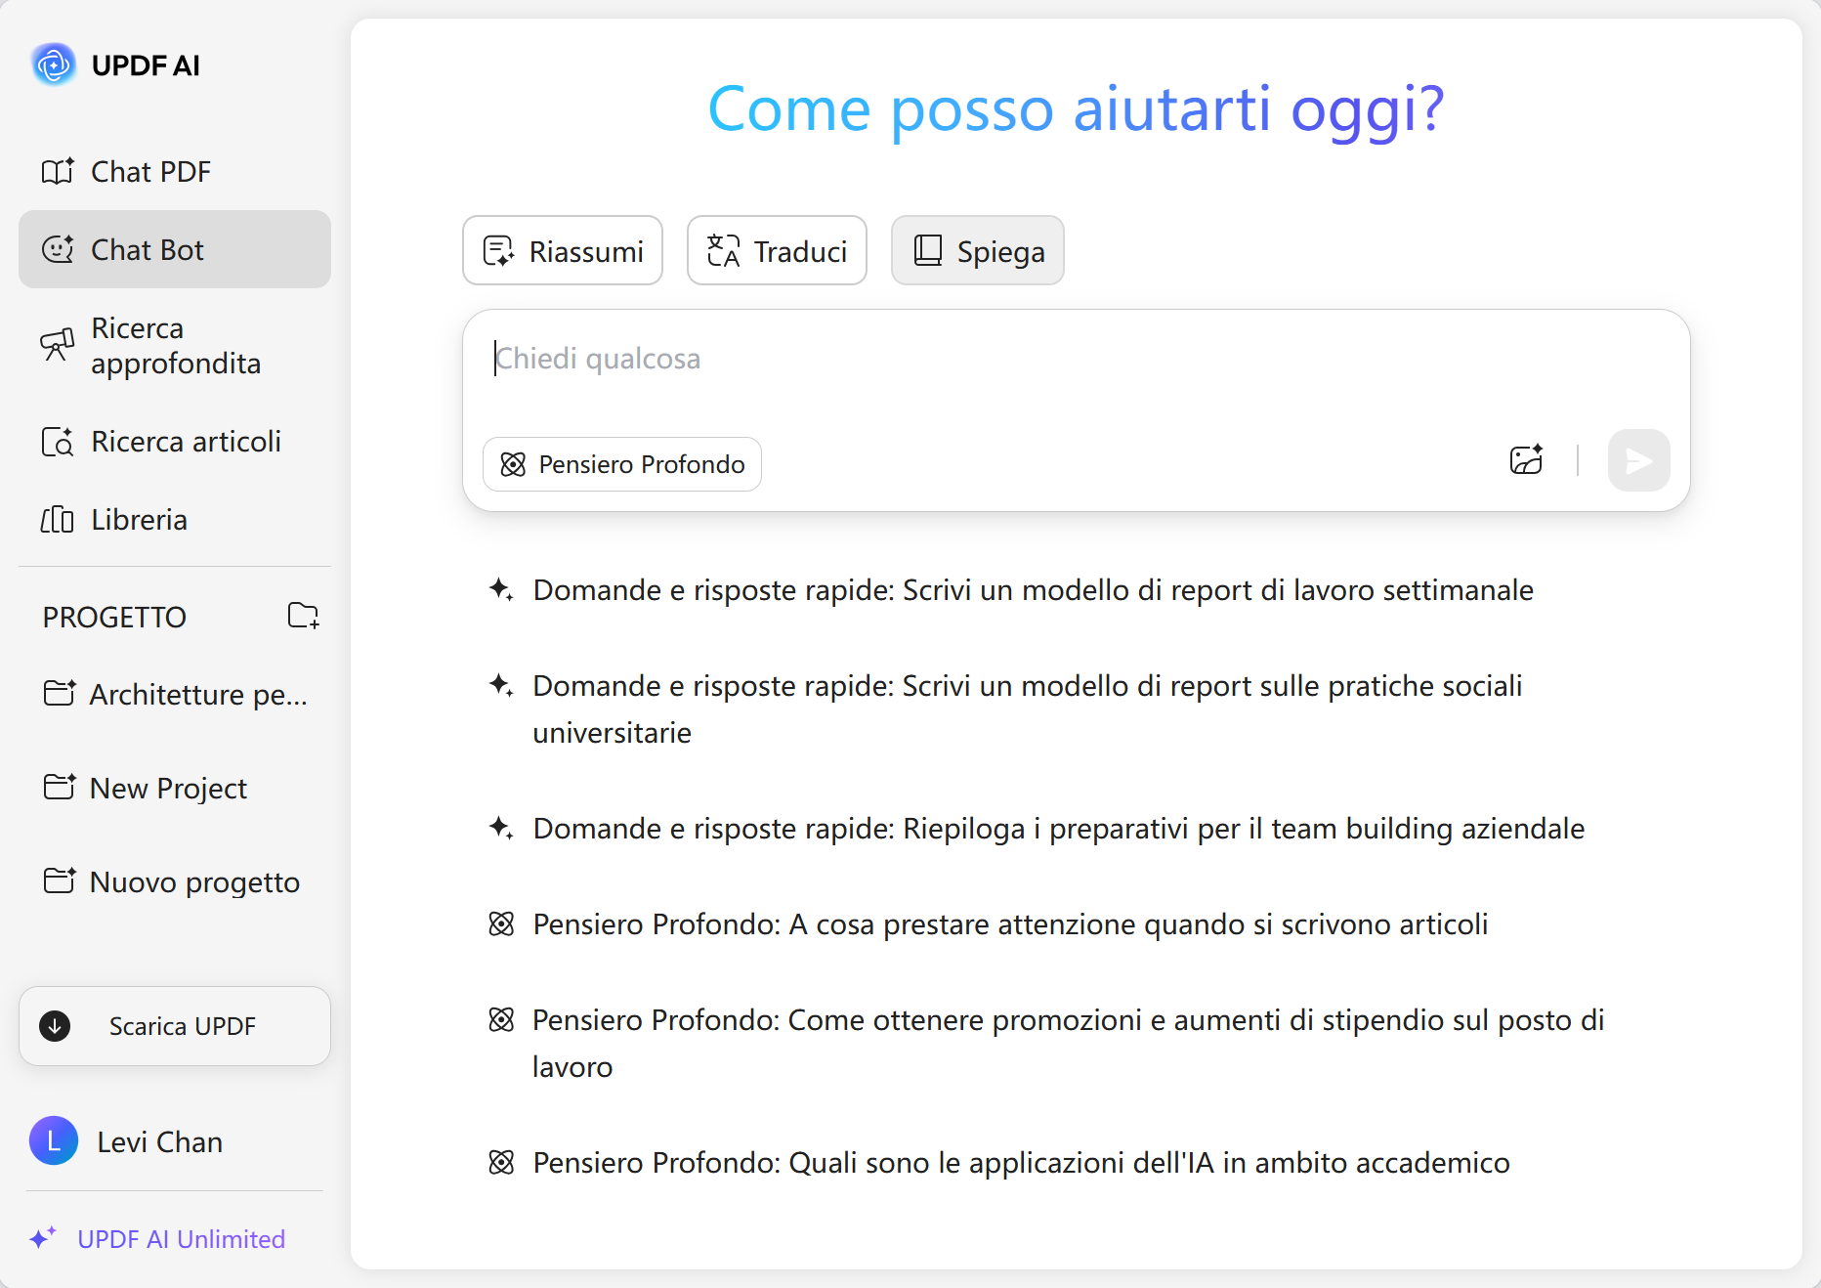Select the pratiche sociali universitarie suggestion
This screenshot has width=1821, height=1288.
[1005, 709]
